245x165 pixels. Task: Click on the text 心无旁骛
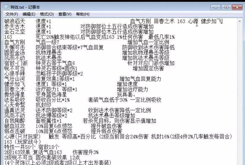(x=14, y=105)
